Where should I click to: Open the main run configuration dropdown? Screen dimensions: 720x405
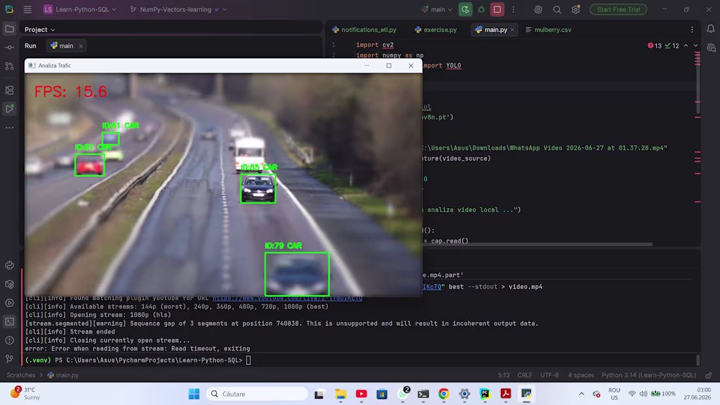click(437, 9)
